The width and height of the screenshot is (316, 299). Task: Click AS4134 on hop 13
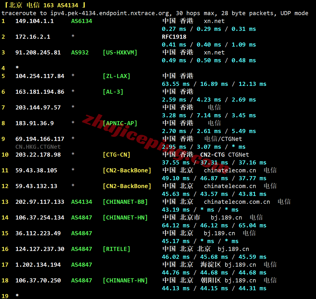(82, 202)
